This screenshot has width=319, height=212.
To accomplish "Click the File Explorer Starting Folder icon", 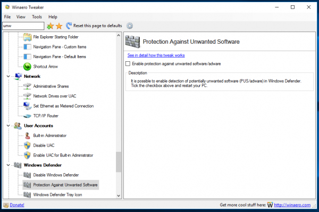I will (x=27, y=37).
